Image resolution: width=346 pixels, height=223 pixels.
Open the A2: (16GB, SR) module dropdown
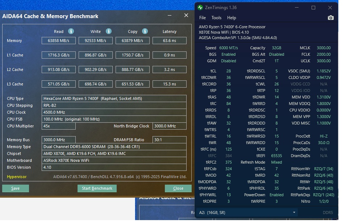(247, 213)
